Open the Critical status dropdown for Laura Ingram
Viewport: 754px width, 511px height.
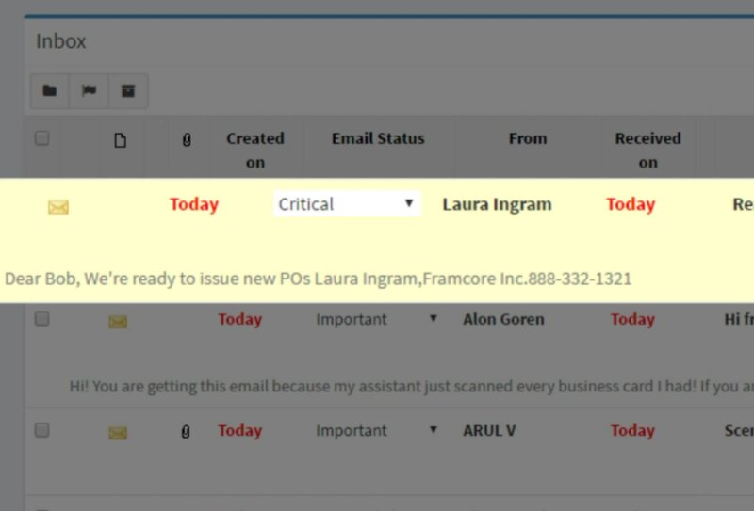click(x=346, y=204)
